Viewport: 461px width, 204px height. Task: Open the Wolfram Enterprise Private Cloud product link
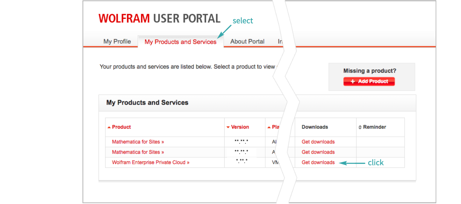point(150,163)
